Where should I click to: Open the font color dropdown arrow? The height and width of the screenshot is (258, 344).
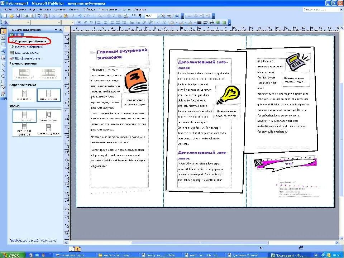coord(194,22)
